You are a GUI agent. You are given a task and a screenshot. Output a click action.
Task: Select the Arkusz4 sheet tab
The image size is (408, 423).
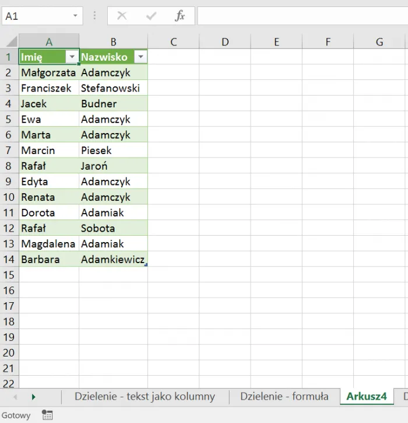click(367, 397)
